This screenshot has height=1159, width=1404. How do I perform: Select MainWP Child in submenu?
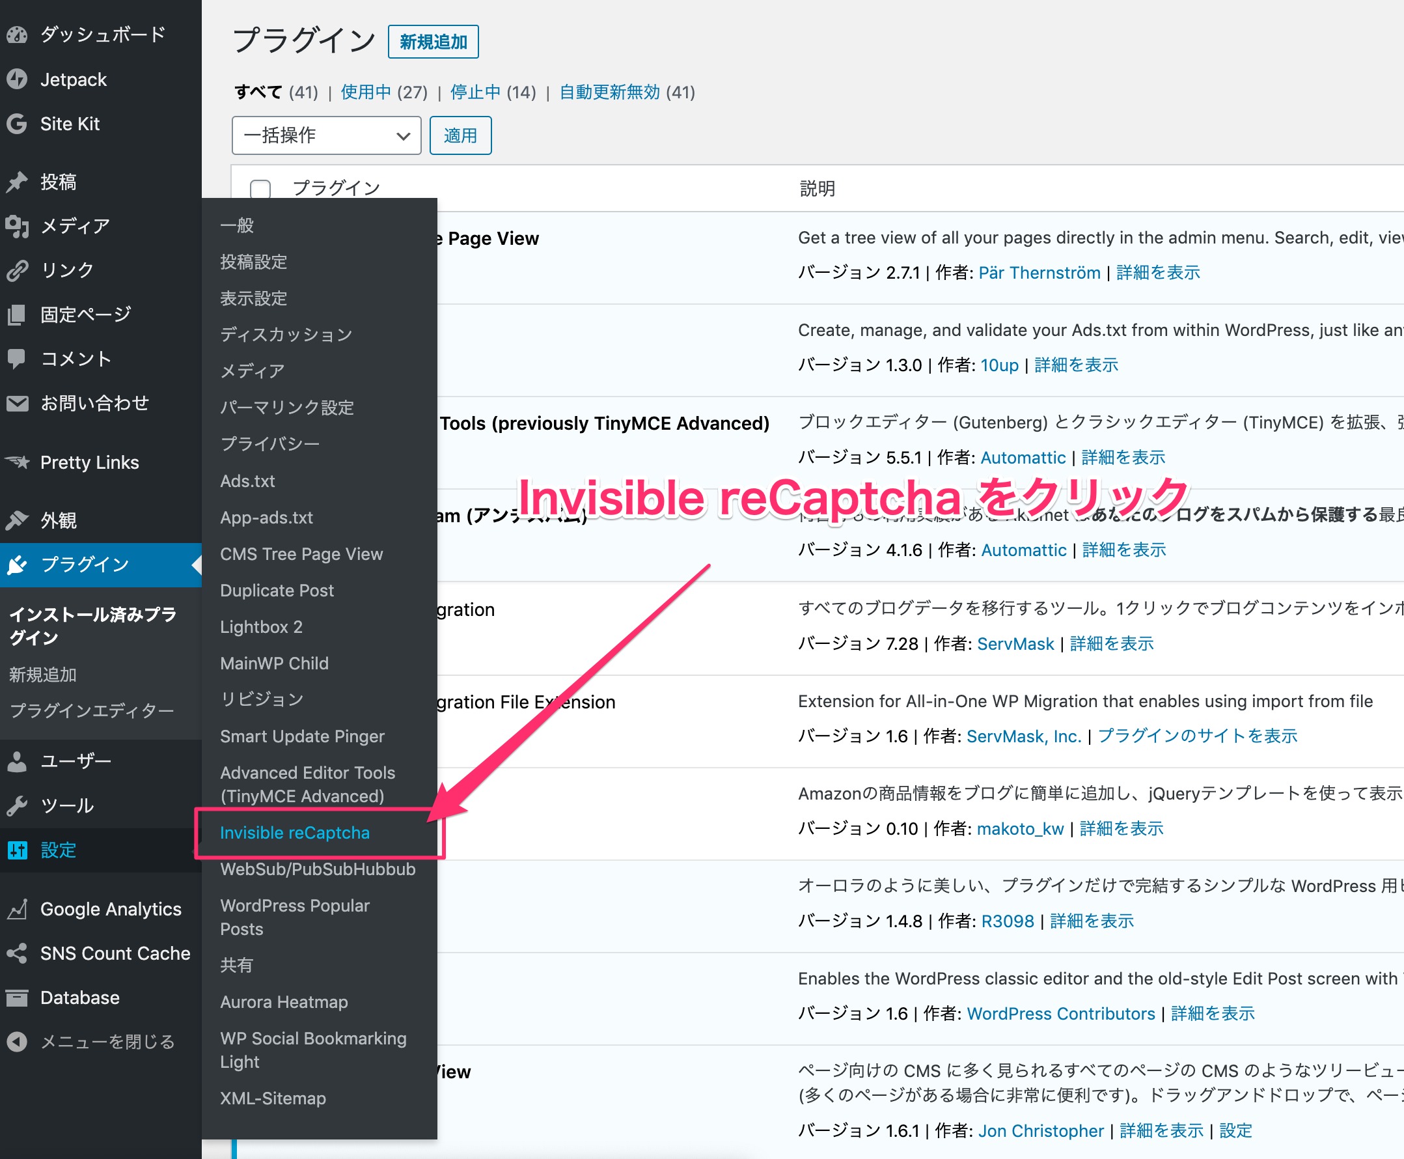[x=274, y=663]
